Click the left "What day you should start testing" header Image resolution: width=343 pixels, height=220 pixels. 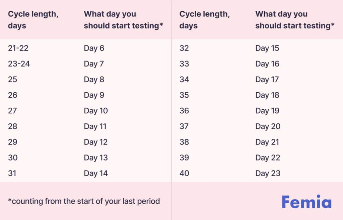[123, 20]
